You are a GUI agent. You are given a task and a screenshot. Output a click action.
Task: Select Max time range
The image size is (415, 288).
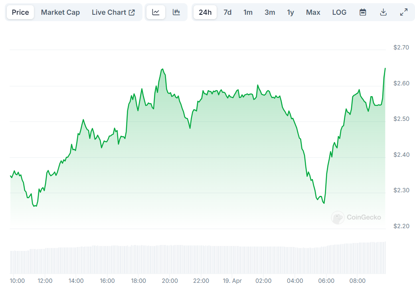pyautogui.click(x=313, y=12)
